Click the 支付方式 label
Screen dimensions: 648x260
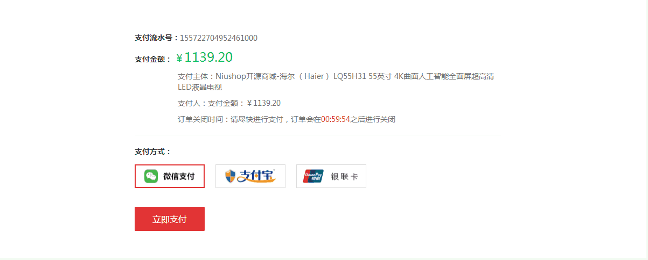(x=153, y=151)
